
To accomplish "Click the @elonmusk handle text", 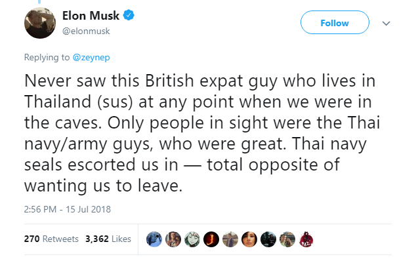I will (86, 31).
